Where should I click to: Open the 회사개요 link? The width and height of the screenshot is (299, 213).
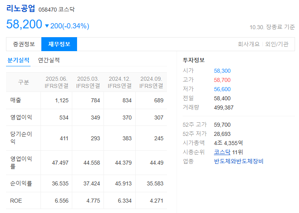click(249, 44)
